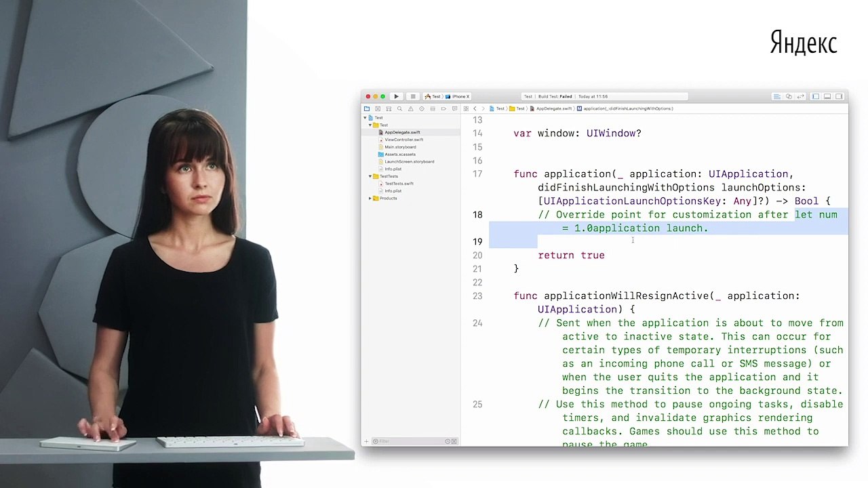The height and width of the screenshot is (488, 868).
Task: Show only source-controlled files
Action: (x=454, y=441)
